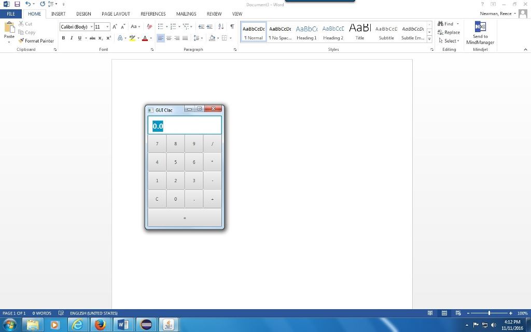The width and height of the screenshot is (531, 332).
Task: Open the Font dialog launcher
Action: (x=152, y=49)
